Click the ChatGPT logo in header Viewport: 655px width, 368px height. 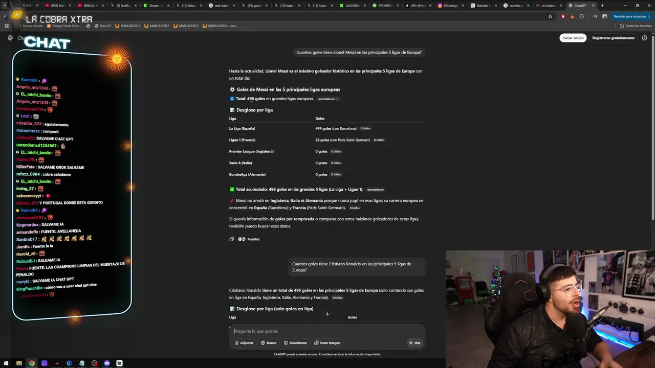tap(10, 38)
